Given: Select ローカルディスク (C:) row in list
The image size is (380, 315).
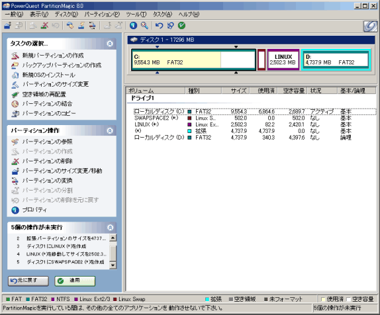Looking at the screenshot, I should tap(254, 112).
